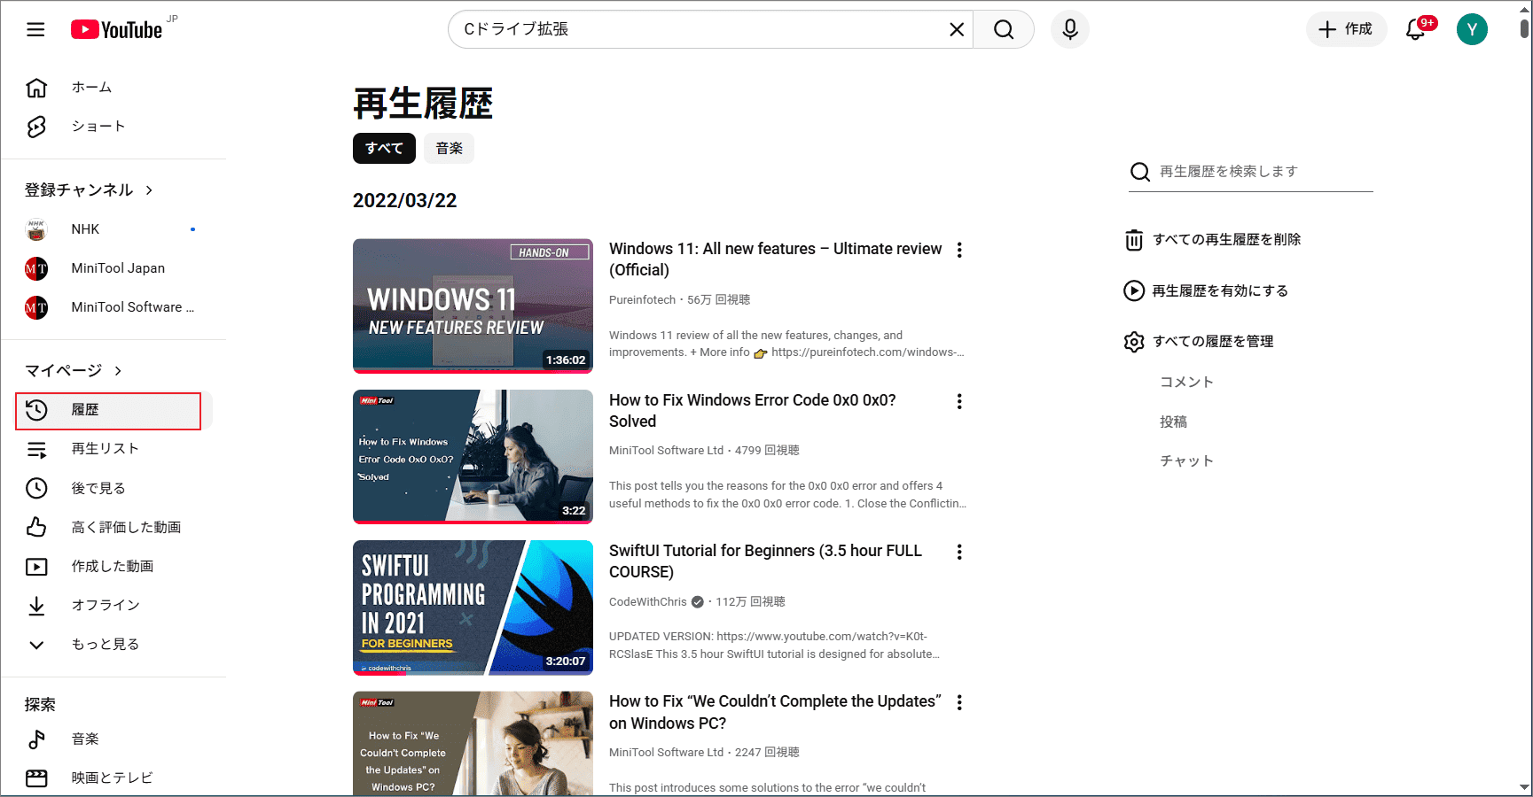Image resolution: width=1533 pixels, height=797 pixels.
Task: Click the red watch progress bar on Windows 11 thumbnail
Action: coord(473,369)
